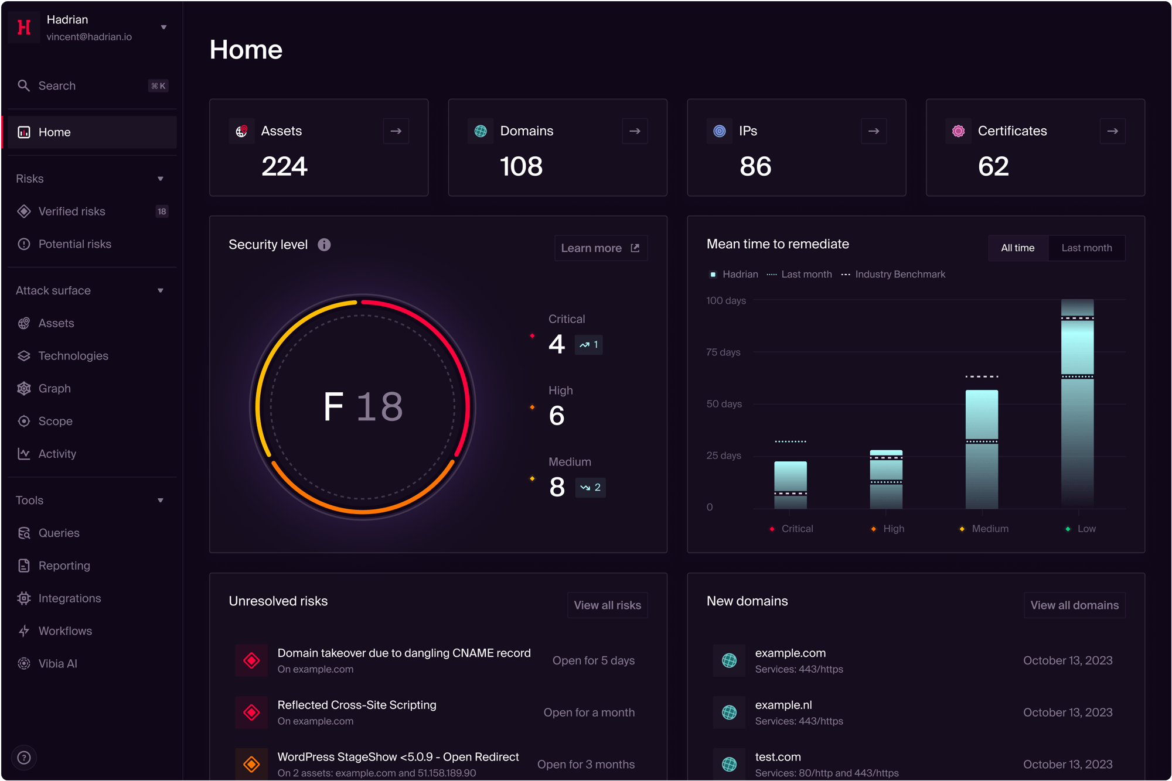Click the Reporting document icon
Screen dimensions: 1172x781
pos(24,566)
